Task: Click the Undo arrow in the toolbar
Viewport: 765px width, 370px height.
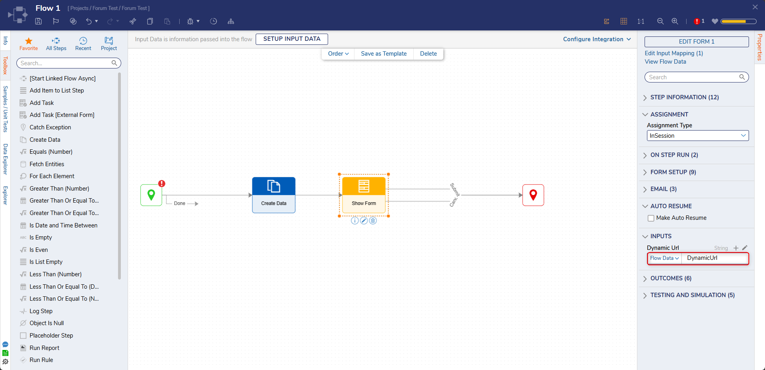Action: (89, 21)
